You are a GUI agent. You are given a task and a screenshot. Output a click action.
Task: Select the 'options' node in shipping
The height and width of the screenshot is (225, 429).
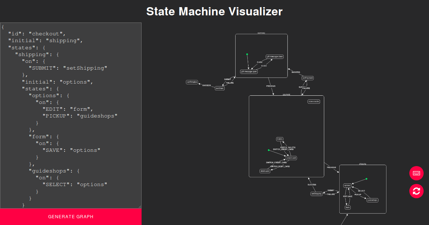coord(347,185)
